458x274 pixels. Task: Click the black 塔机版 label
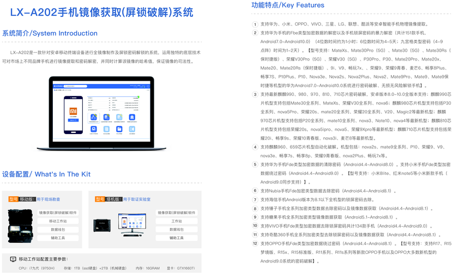pyautogui.click(x=114, y=199)
